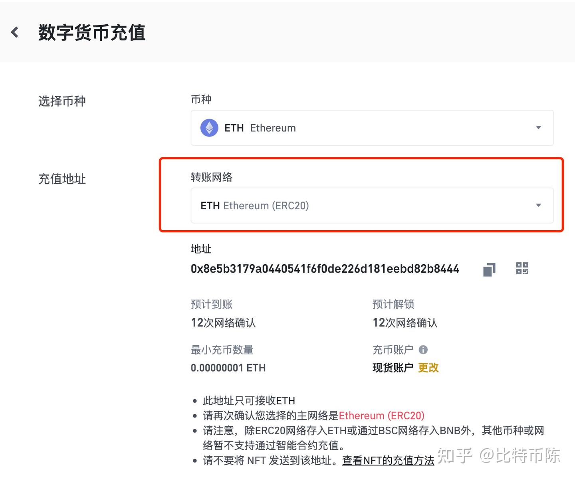Click the arrow on the ETH Ethereum selector
This screenshot has width=575, height=479.
[539, 128]
